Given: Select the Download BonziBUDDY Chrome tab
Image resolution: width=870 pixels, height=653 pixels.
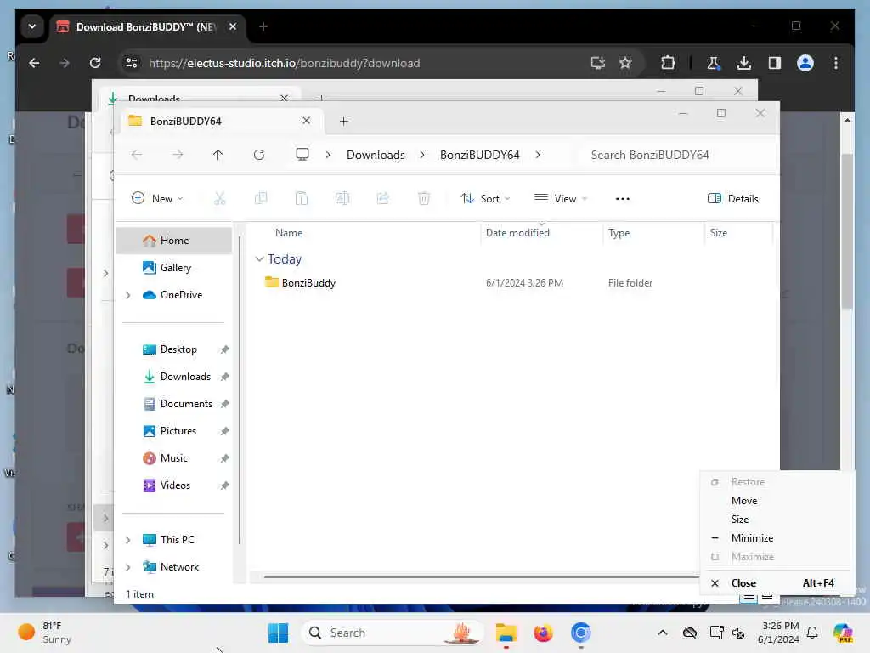Looking at the screenshot, I should [x=147, y=26].
